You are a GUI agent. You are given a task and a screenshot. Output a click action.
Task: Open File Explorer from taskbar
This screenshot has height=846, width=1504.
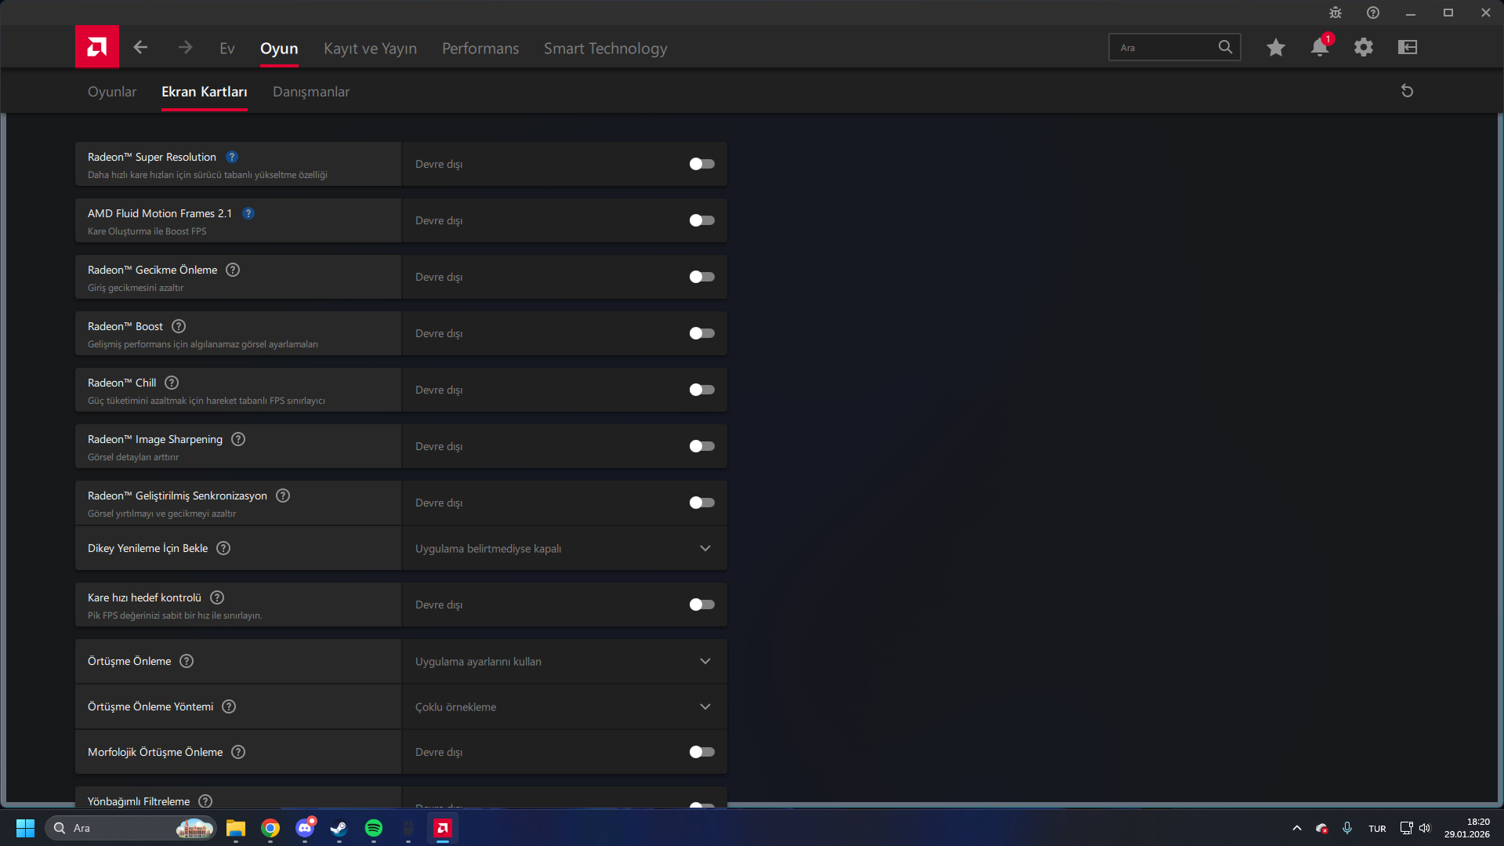[x=236, y=828]
